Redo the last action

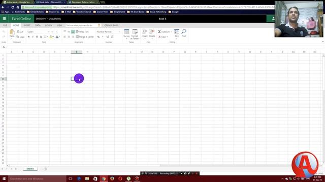click(4, 36)
